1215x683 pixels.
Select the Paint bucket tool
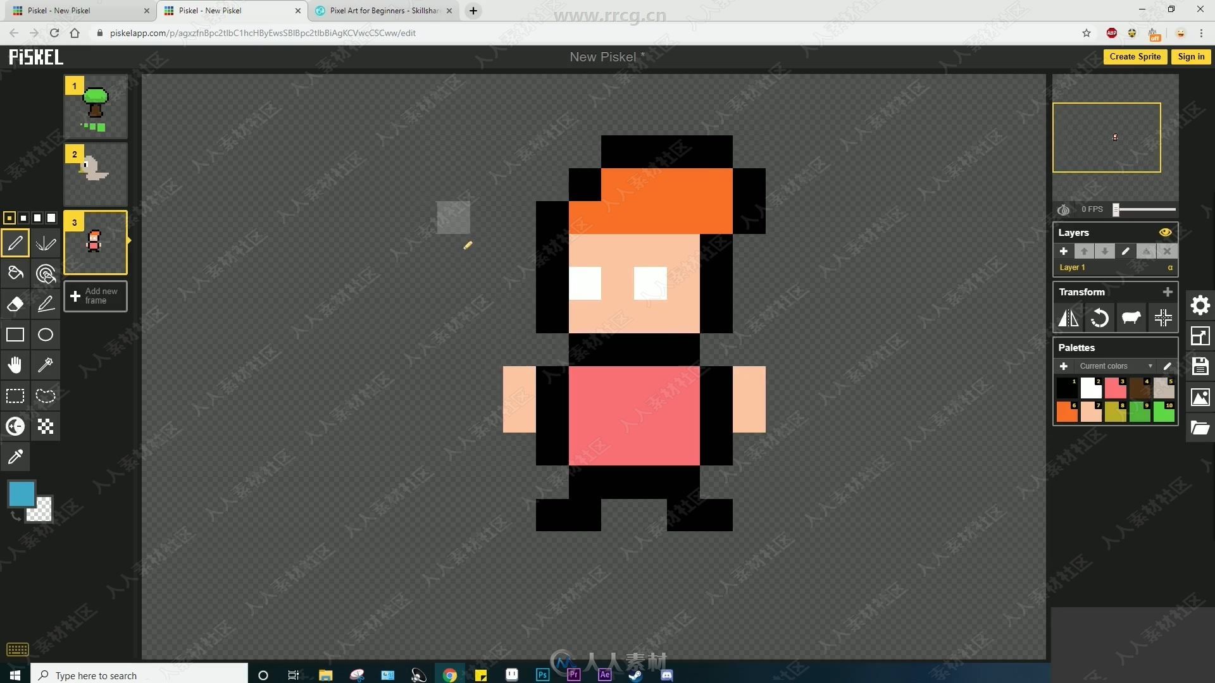[x=15, y=273]
